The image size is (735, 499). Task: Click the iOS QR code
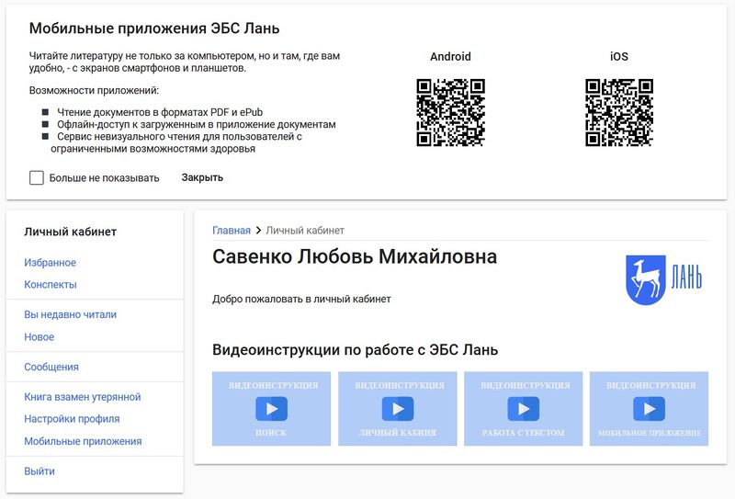pyautogui.click(x=619, y=112)
